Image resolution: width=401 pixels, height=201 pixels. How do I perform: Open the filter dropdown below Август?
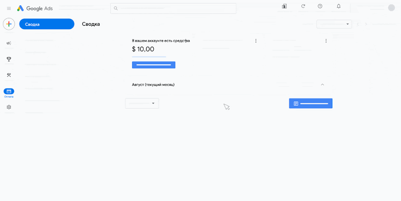pyautogui.click(x=142, y=104)
